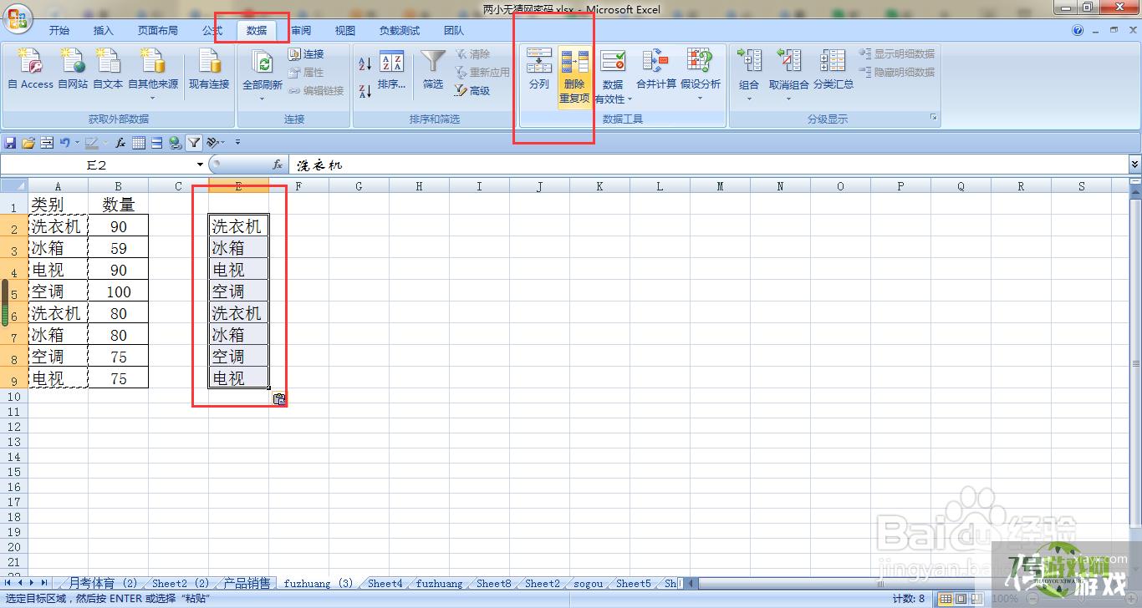Expand the formula bar

coord(1135,165)
